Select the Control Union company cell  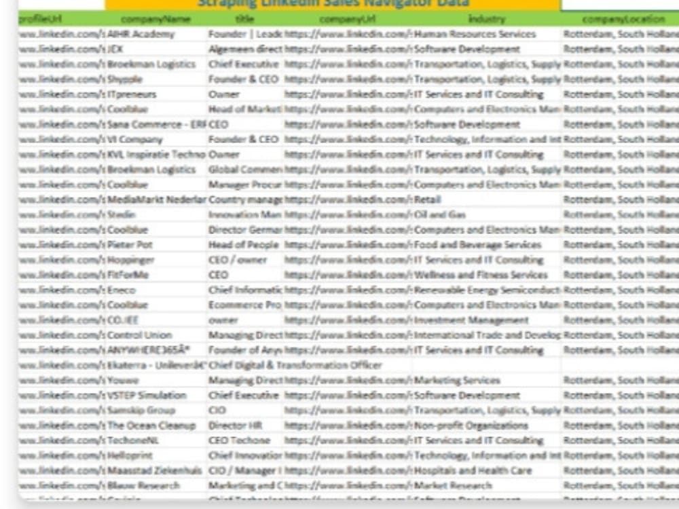coord(156,335)
